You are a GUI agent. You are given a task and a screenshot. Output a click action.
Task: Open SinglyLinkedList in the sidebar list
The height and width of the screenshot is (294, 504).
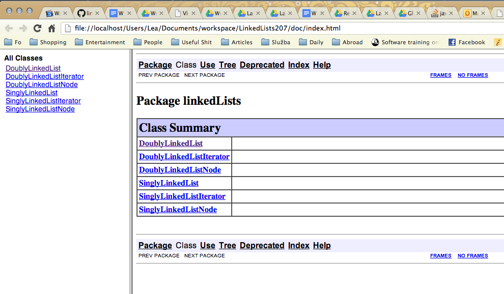coord(32,93)
